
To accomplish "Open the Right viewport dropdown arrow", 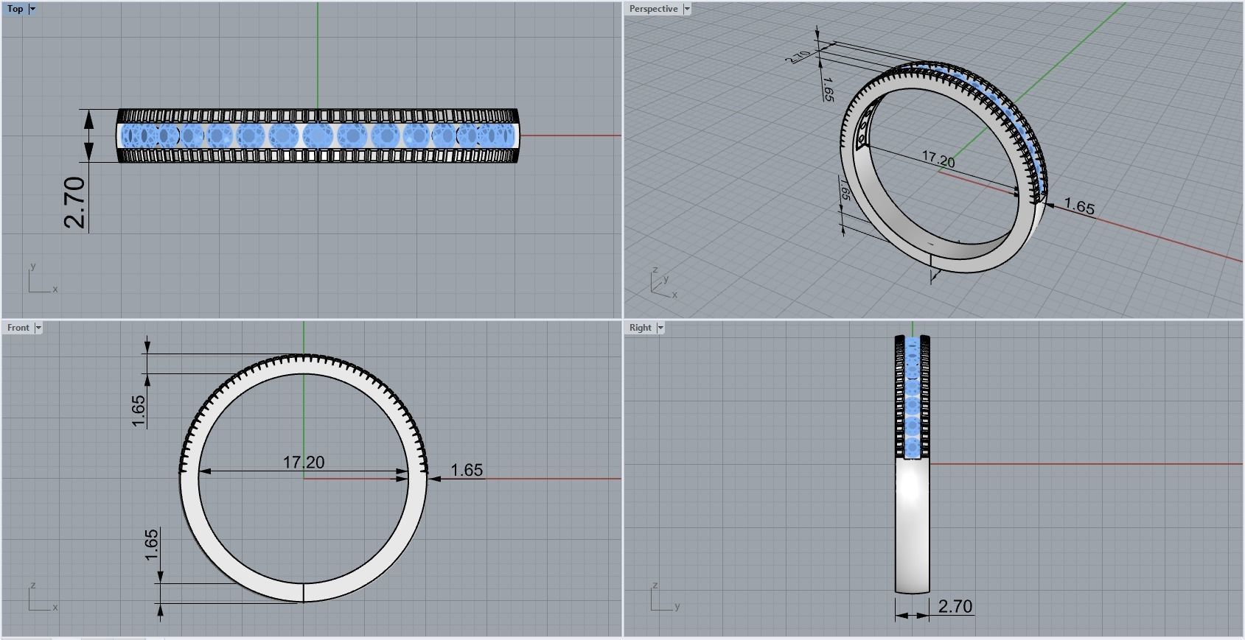I will point(660,328).
